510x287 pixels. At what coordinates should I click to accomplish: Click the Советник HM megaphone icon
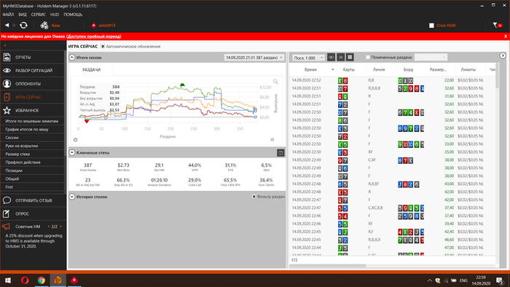click(6, 227)
